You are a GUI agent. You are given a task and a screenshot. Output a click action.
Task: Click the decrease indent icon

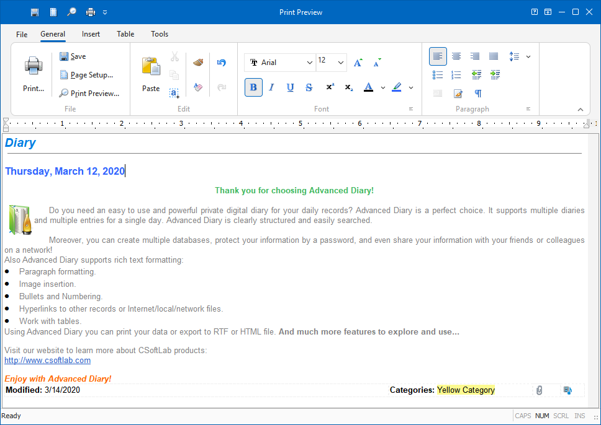pyautogui.click(x=476, y=74)
